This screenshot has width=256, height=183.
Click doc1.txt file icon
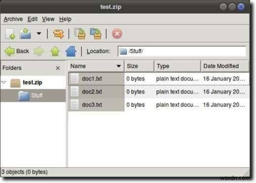[x=74, y=79]
